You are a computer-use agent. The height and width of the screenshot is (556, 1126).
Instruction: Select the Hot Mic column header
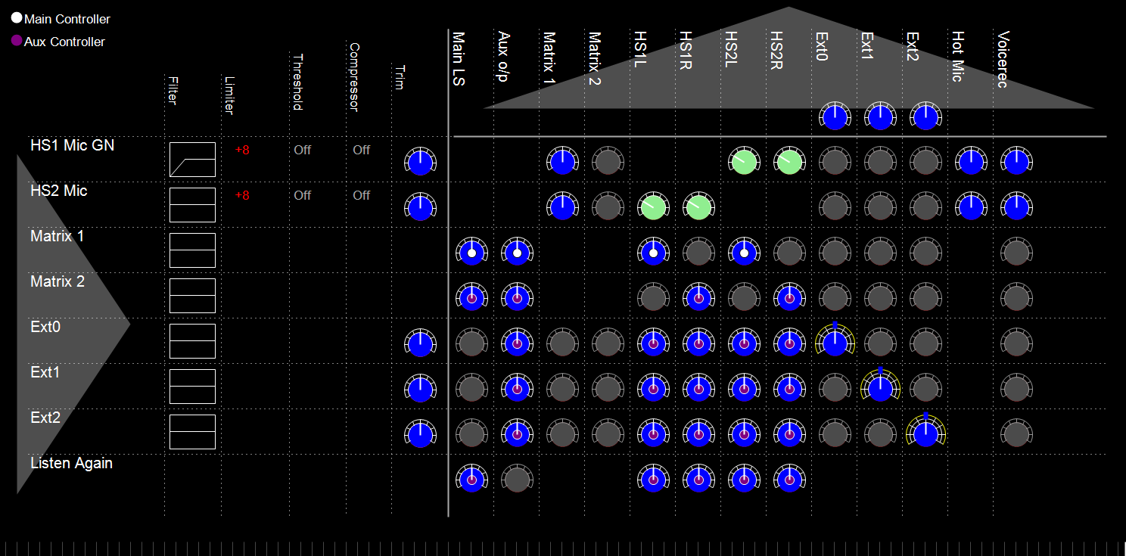[x=958, y=57]
